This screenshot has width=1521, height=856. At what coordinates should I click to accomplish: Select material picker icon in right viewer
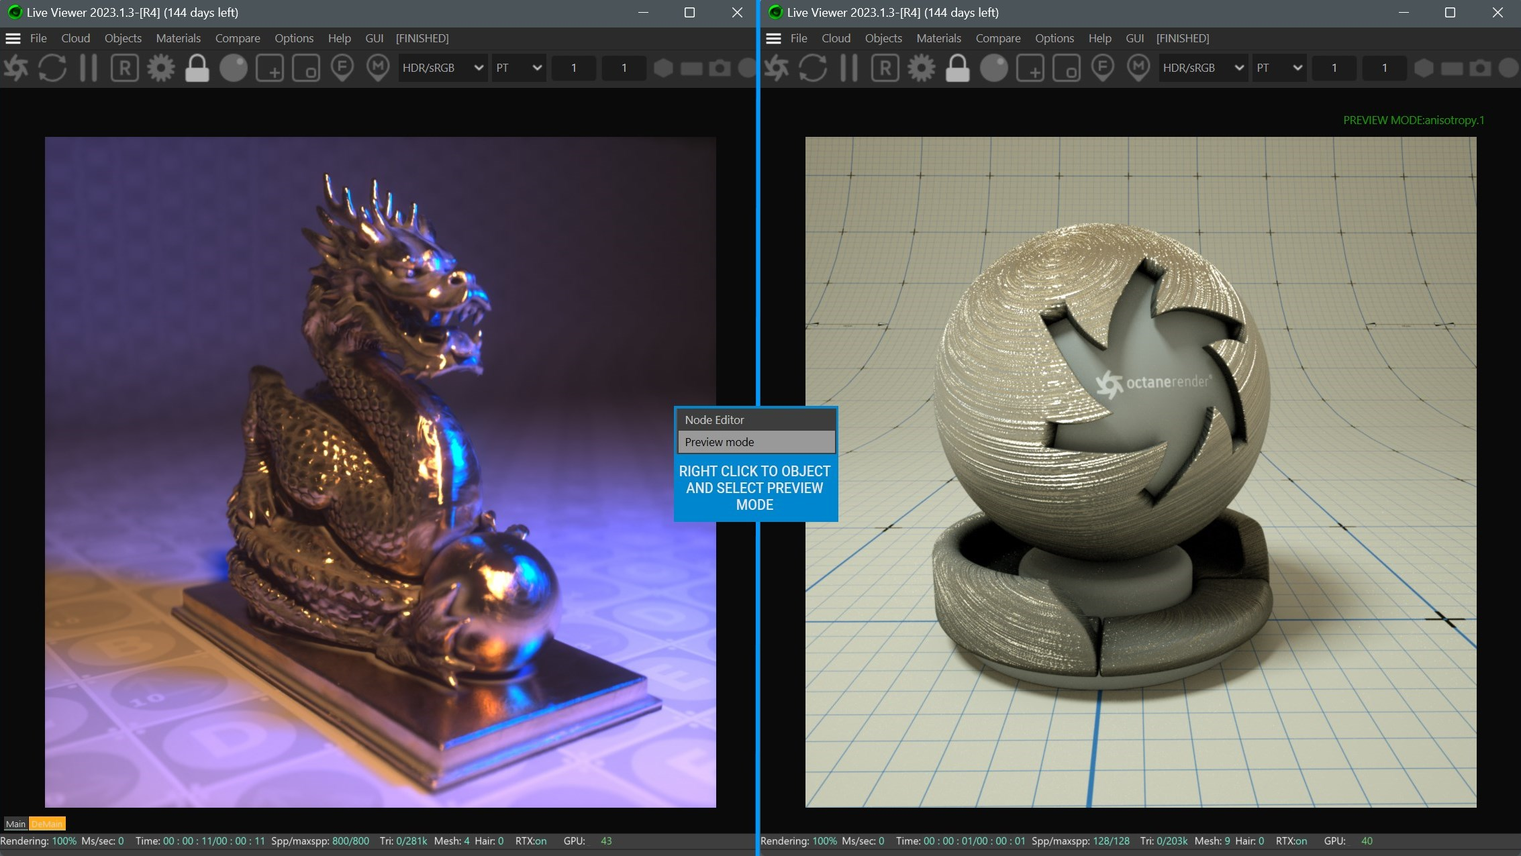(x=1138, y=68)
